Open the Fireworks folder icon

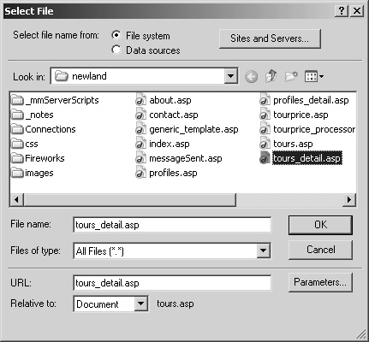click(x=17, y=158)
